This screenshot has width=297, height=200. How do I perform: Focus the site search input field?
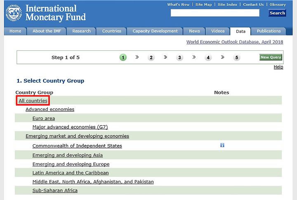[215, 13]
